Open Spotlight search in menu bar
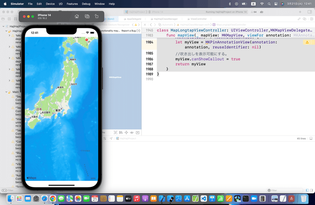Screen dimensions: 315x205 (x=269, y=4)
